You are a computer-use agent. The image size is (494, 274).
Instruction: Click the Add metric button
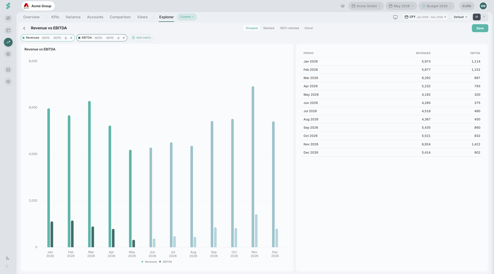point(141,38)
